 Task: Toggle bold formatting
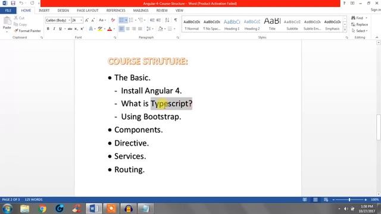(x=48, y=29)
